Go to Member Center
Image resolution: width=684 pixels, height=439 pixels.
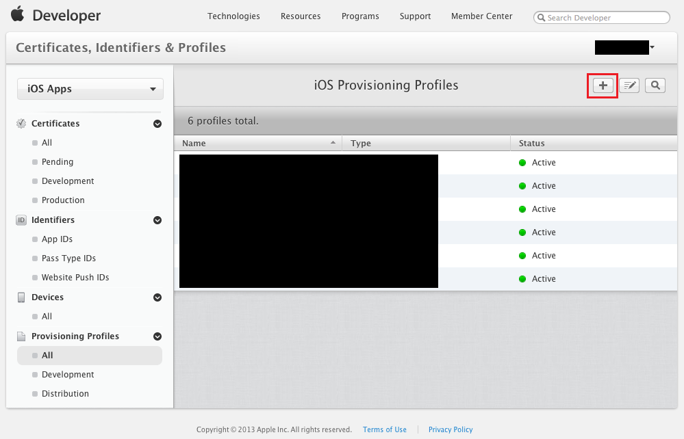click(481, 16)
